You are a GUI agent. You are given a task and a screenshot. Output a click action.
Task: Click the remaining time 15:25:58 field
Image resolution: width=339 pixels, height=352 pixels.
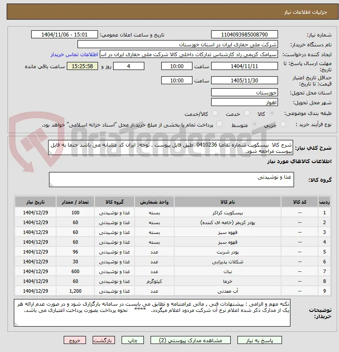82,66
